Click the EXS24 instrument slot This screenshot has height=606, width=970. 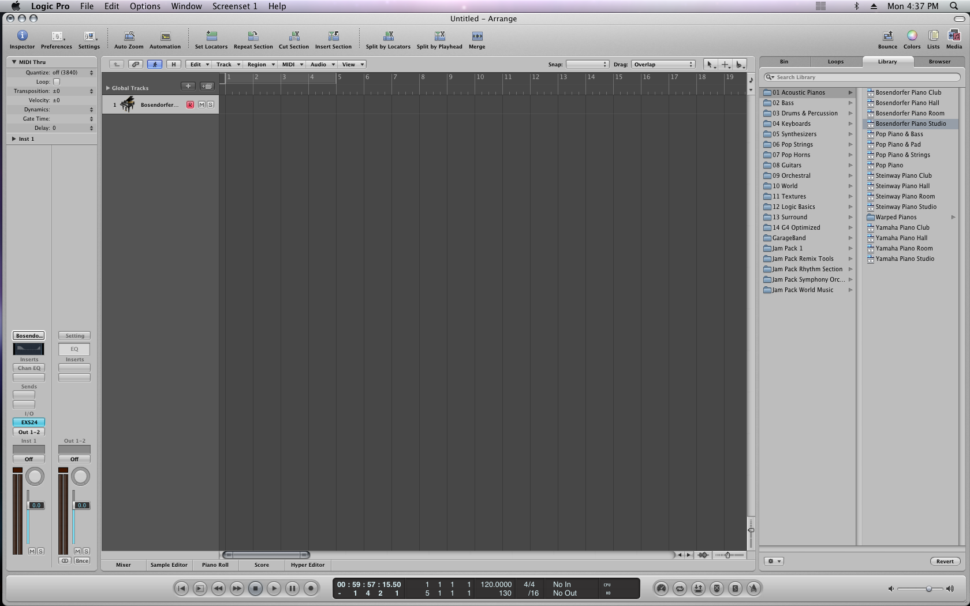pyautogui.click(x=29, y=422)
